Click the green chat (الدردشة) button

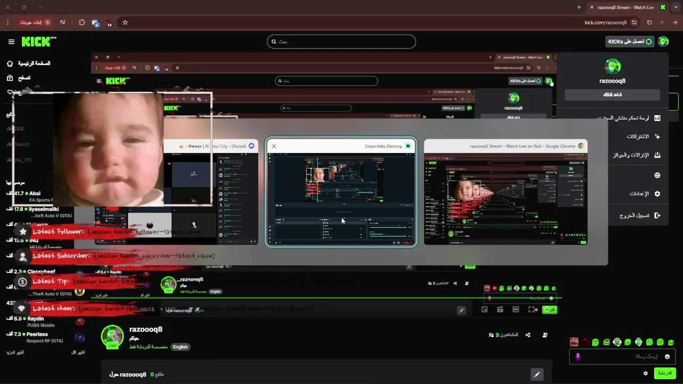[x=665, y=373]
